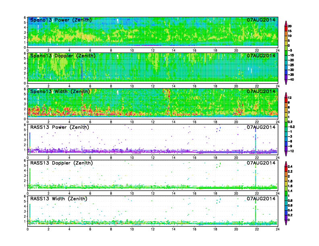Click the '1.8' label on the bottom colorbar
This screenshot has height=246, width=319.
pos(290,181)
